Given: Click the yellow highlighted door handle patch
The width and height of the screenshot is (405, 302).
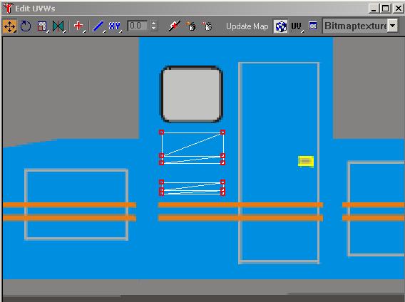Looking at the screenshot, I should pos(306,162).
